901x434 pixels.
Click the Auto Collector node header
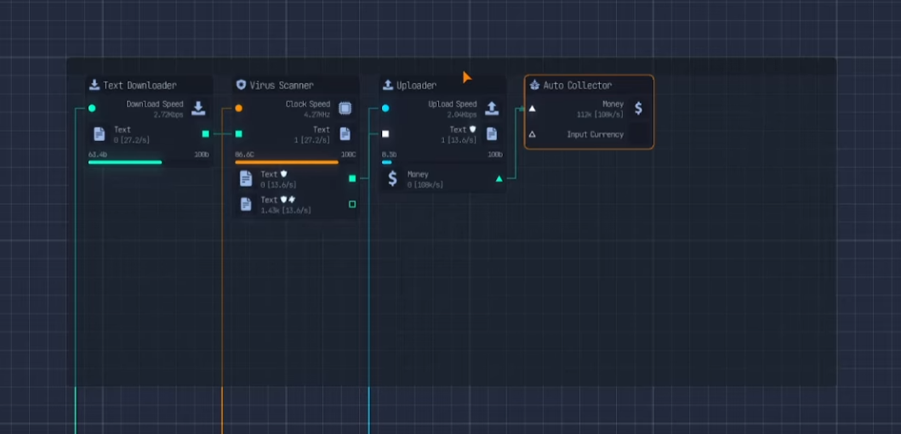(577, 85)
